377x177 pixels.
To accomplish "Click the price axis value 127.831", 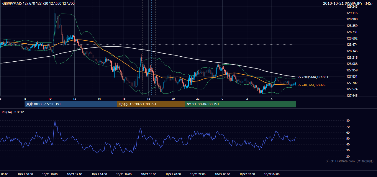I will pos(352,76).
